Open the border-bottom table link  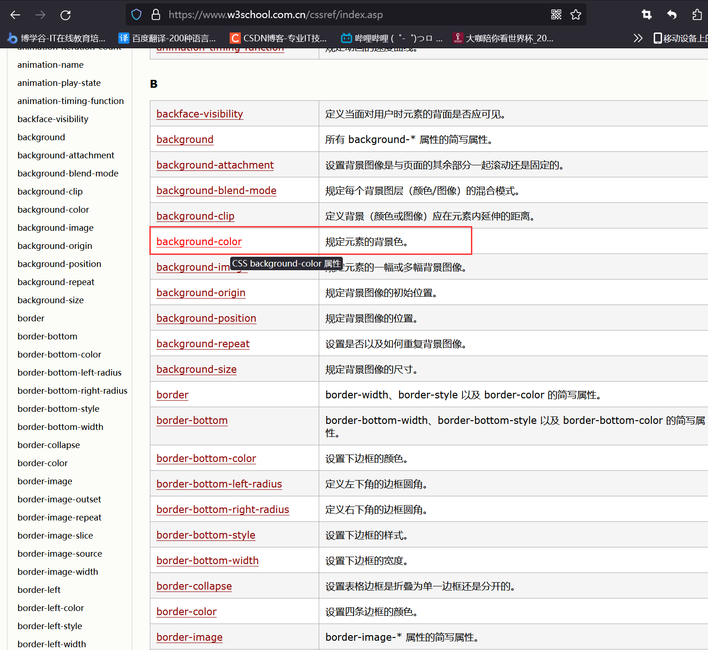click(x=192, y=420)
